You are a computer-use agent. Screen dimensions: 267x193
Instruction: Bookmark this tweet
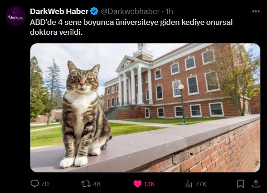tap(240, 184)
